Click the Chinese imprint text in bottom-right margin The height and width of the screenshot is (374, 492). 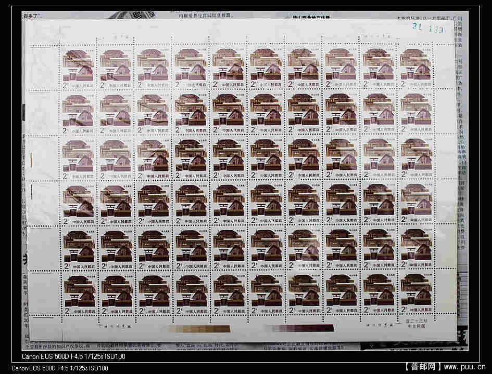415,324
